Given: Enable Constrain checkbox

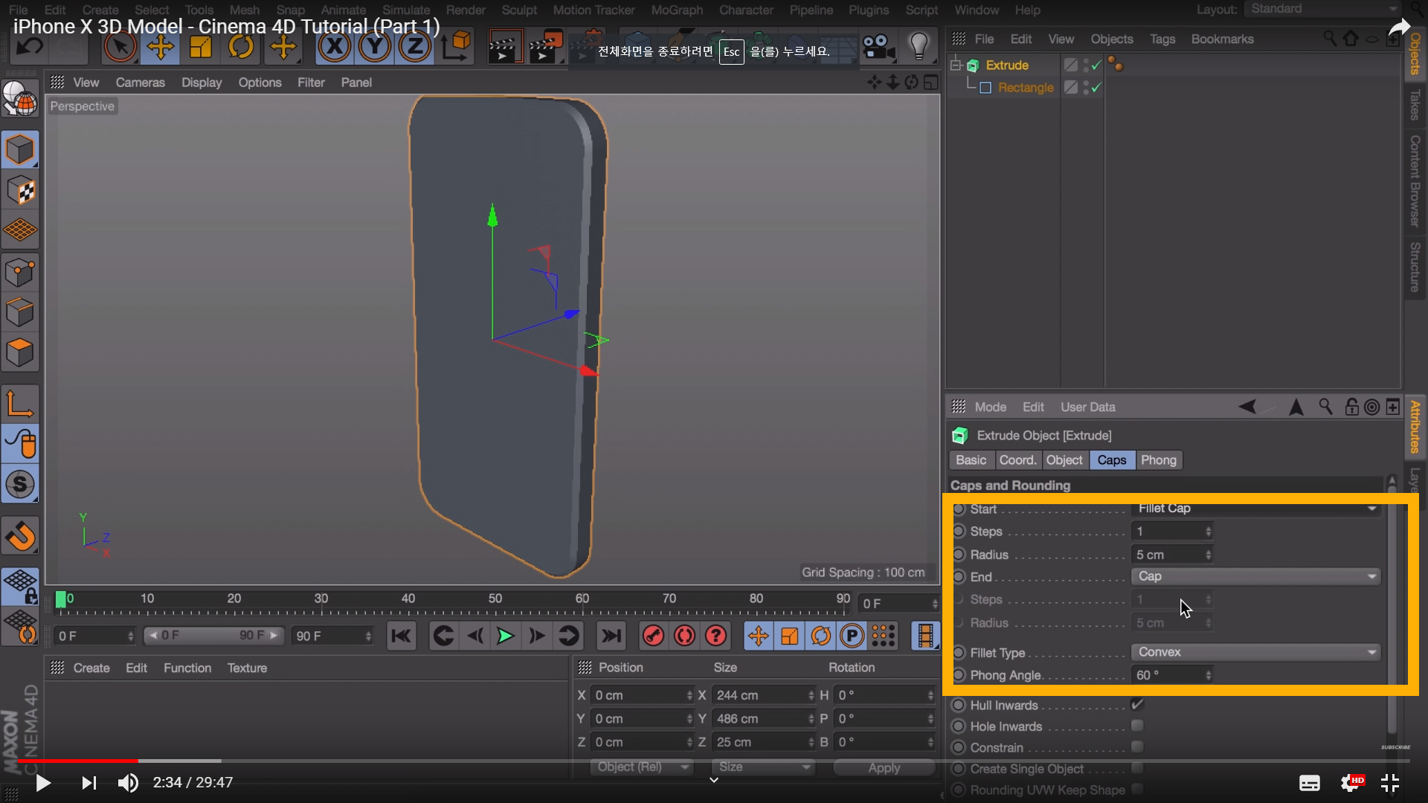Looking at the screenshot, I should coord(1137,746).
